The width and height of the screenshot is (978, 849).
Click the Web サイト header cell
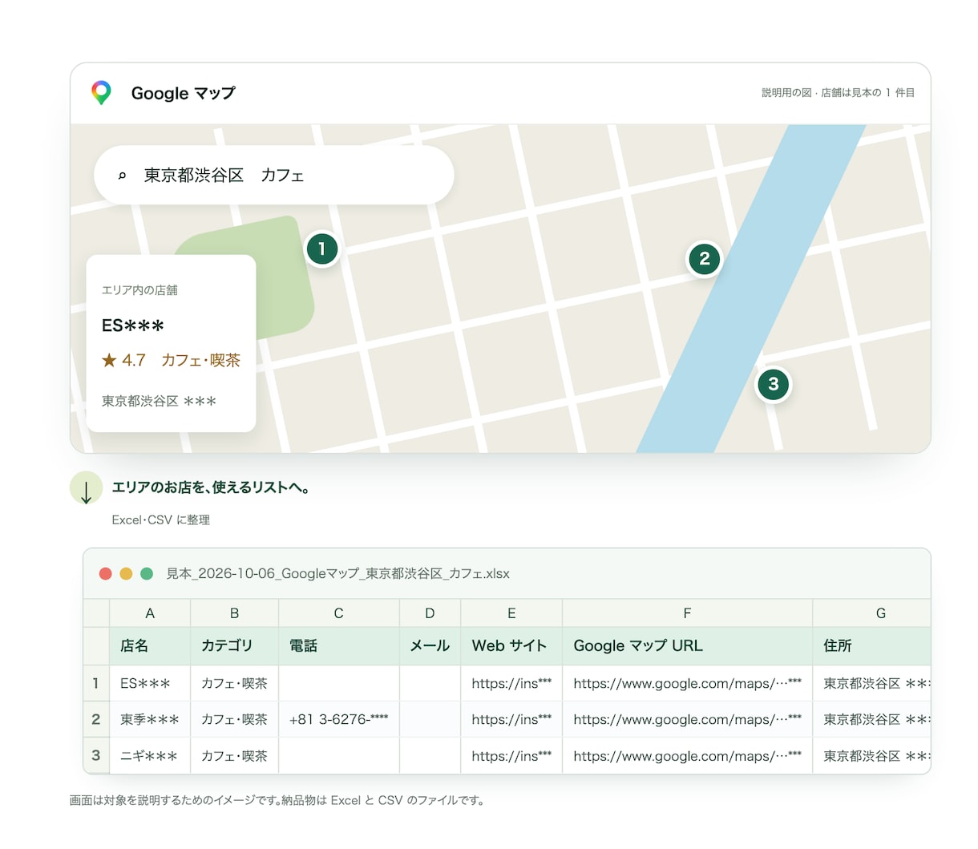(511, 646)
